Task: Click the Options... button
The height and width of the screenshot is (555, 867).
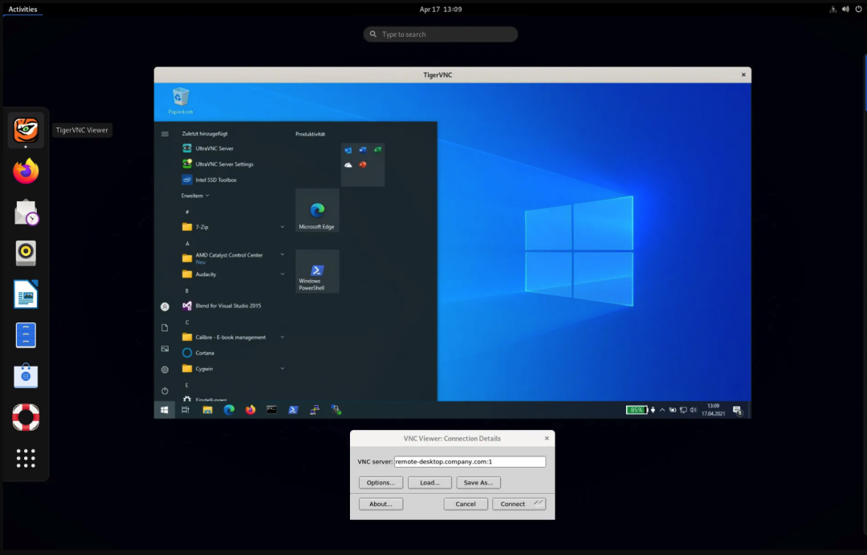Action: click(381, 483)
